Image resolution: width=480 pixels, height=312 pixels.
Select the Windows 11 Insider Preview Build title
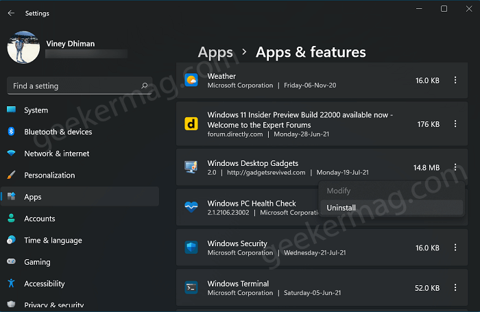(300, 120)
